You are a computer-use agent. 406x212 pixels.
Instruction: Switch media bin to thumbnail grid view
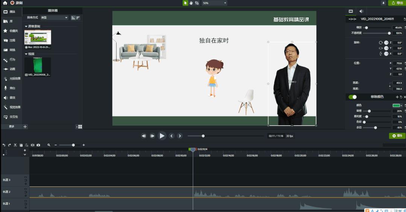point(80,127)
